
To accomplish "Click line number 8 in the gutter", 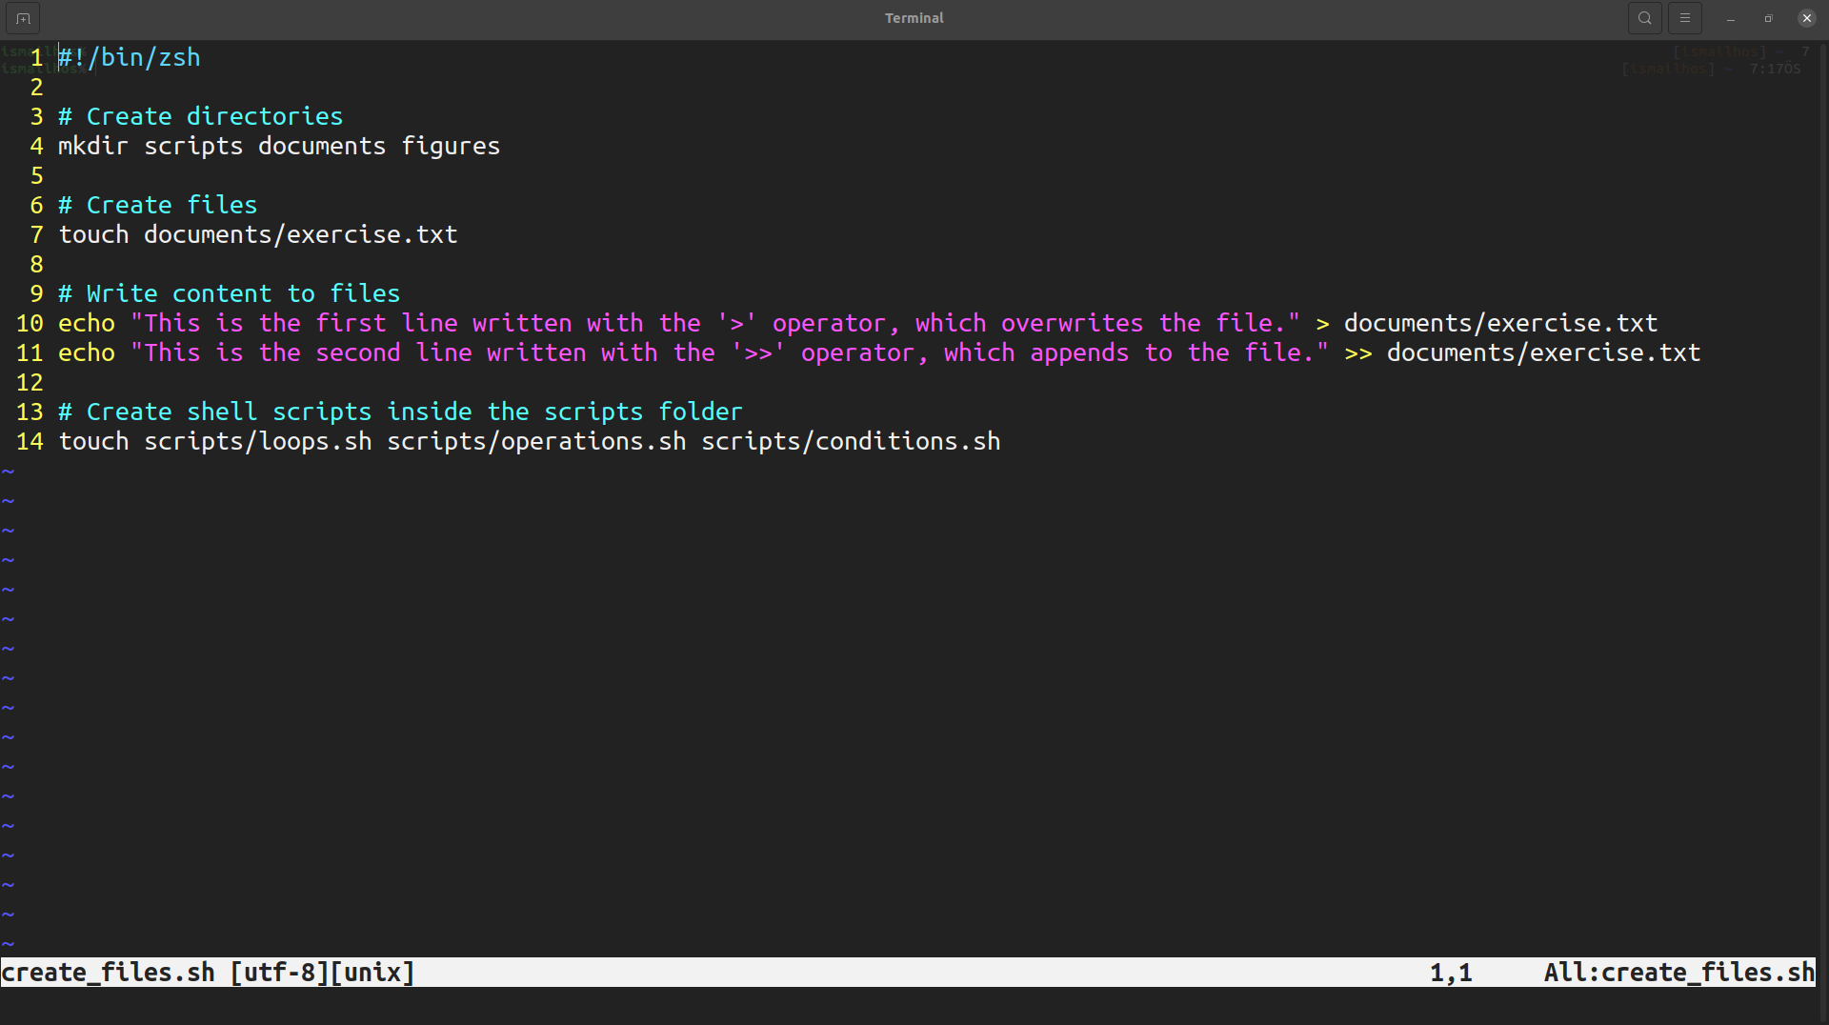I will click(36, 264).
